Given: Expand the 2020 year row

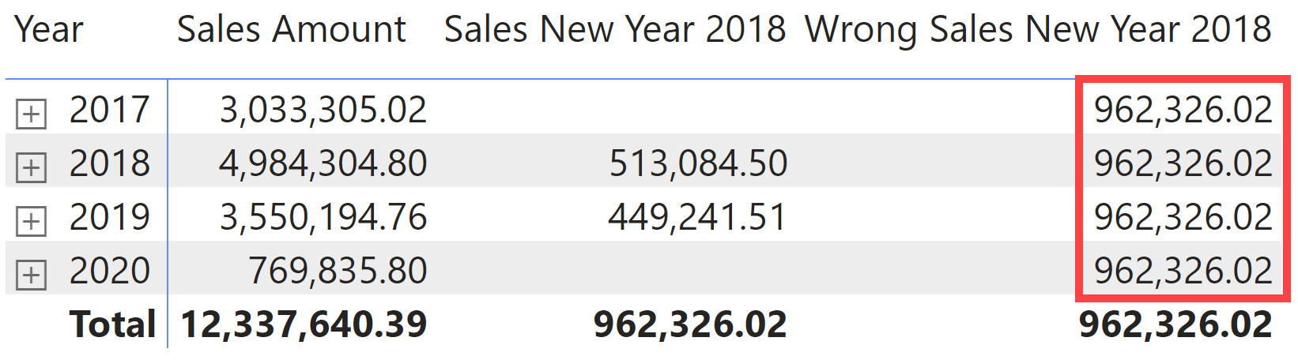Looking at the screenshot, I should (31, 275).
